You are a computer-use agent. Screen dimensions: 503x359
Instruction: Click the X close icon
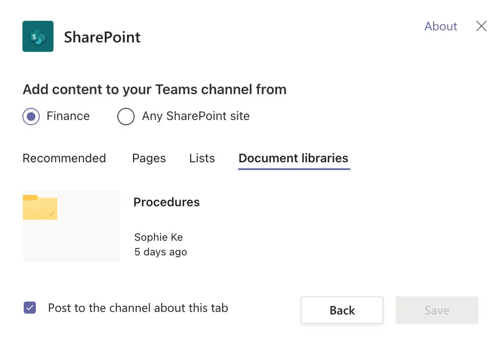point(481,26)
